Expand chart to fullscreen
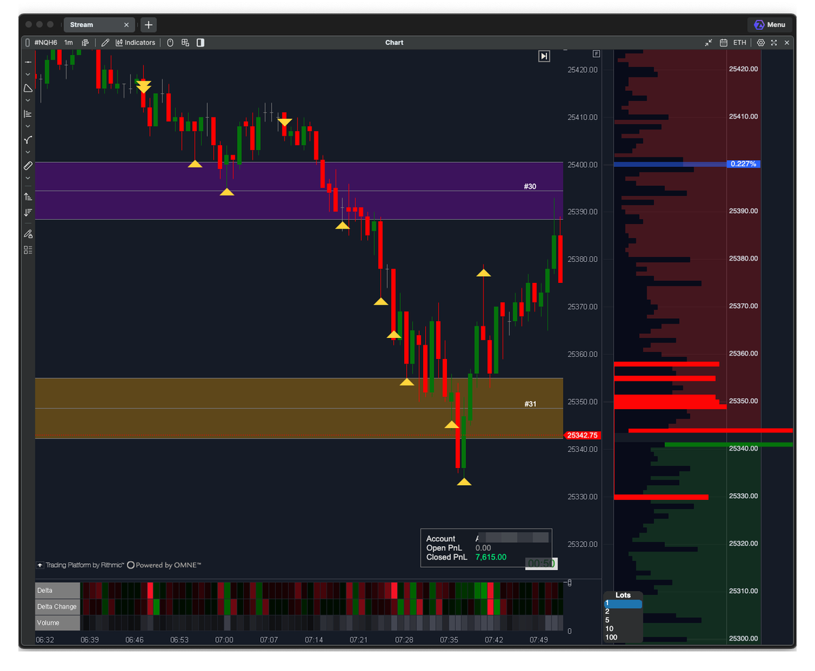 pyautogui.click(x=774, y=42)
